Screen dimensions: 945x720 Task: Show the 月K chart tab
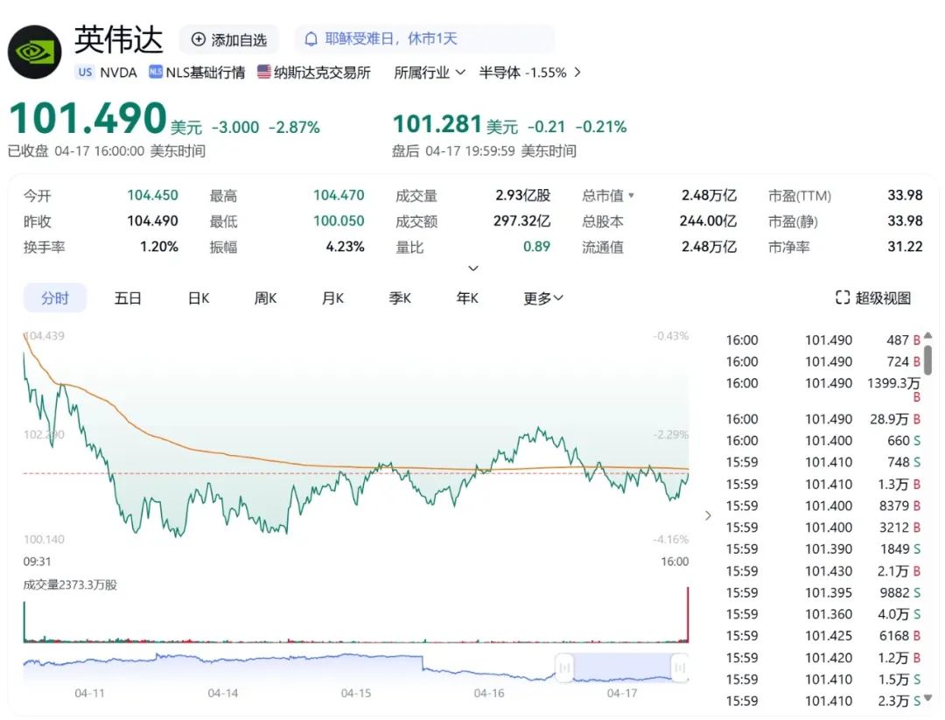(332, 298)
